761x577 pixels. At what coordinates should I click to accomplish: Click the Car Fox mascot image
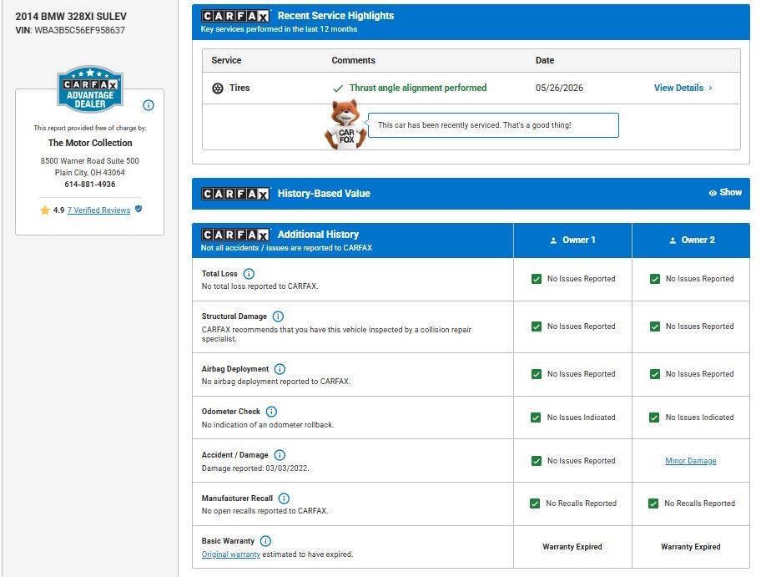[x=345, y=124]
